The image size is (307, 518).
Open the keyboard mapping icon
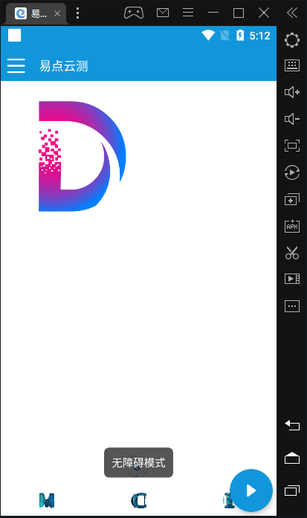[x=292, y=65]
